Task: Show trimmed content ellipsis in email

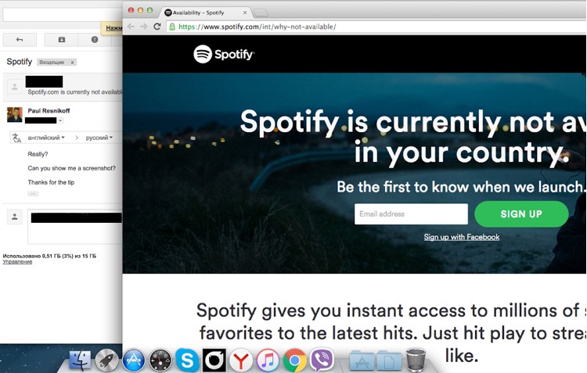Action: point(33,194)
